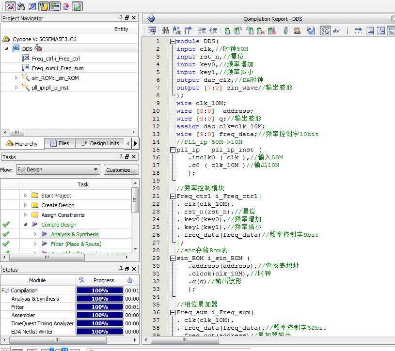The image size is (395, 351).
Task: Click the Customize... button
Action: tap(121, 169)
